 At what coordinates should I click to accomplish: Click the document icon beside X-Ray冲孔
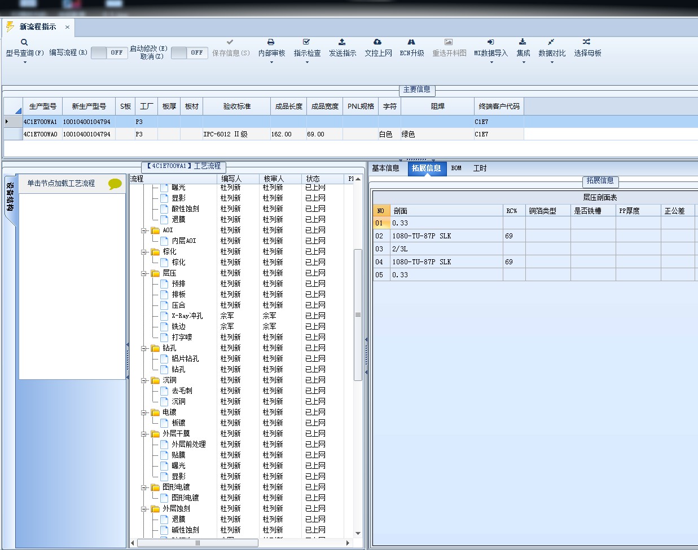(164, 316)
